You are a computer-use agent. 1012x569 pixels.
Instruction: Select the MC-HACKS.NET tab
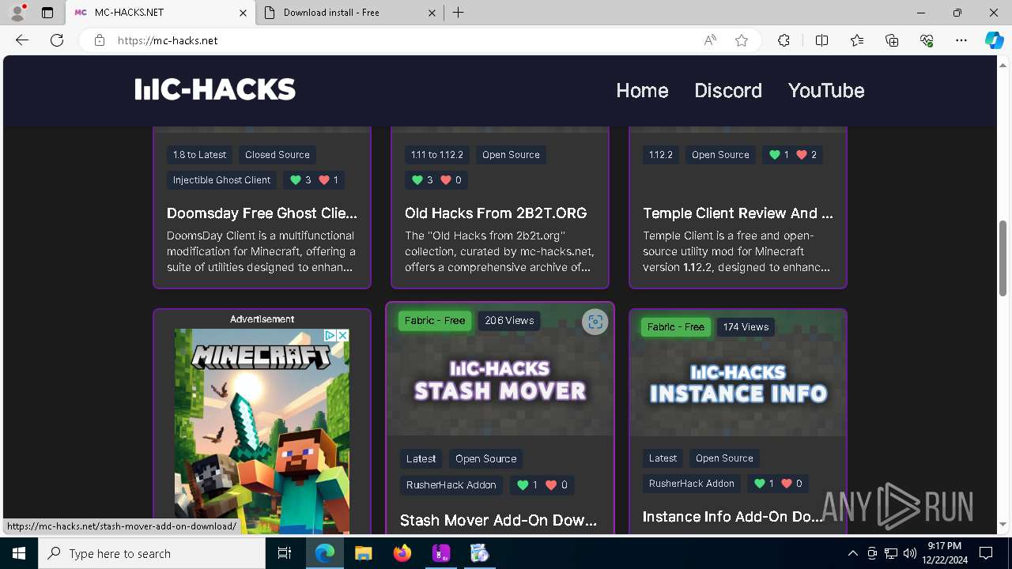[160, 13]
